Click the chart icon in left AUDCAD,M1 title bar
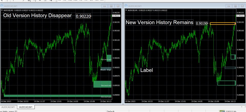Screen dimensions: 246x112 [2, 6]
